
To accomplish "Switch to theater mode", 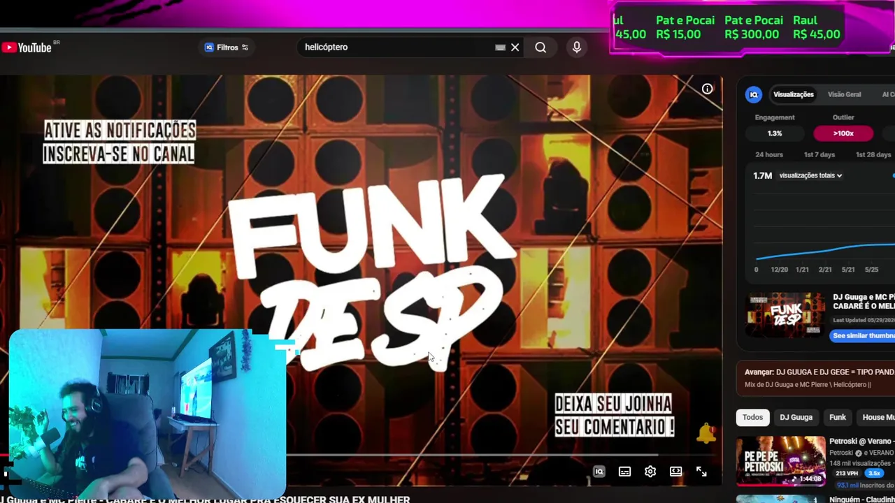I will click(x=675, y=472).
